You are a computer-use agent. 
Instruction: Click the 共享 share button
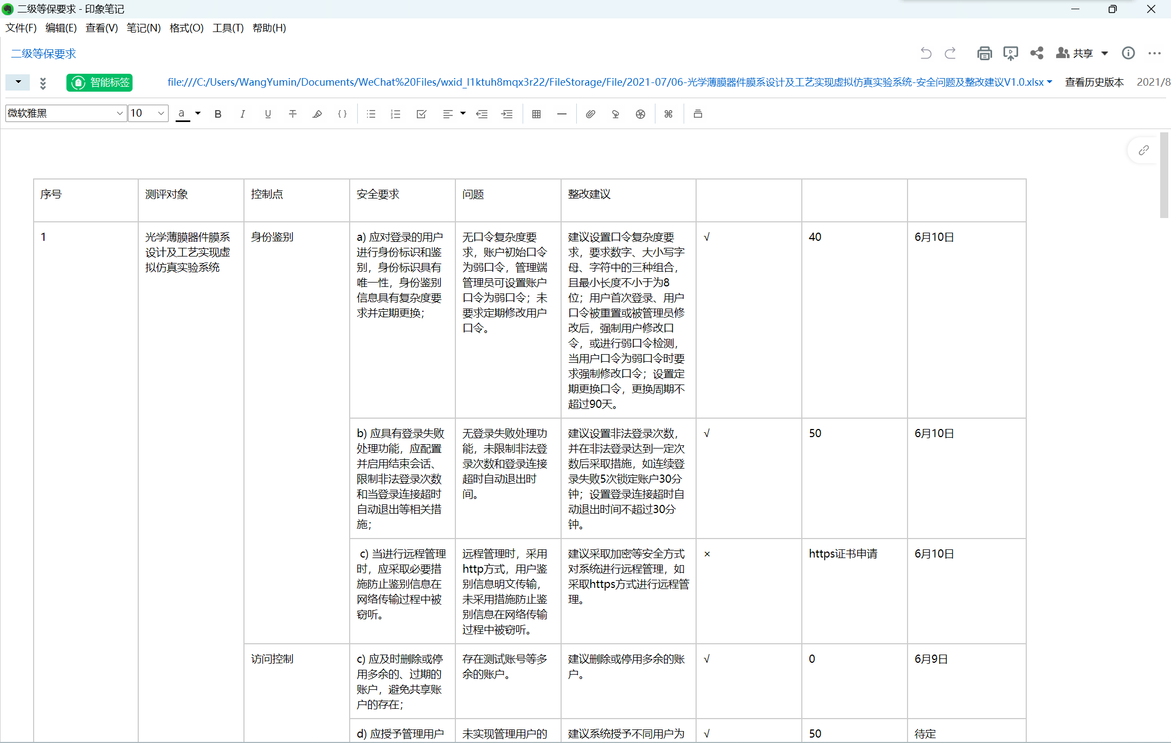(1075, 53)
